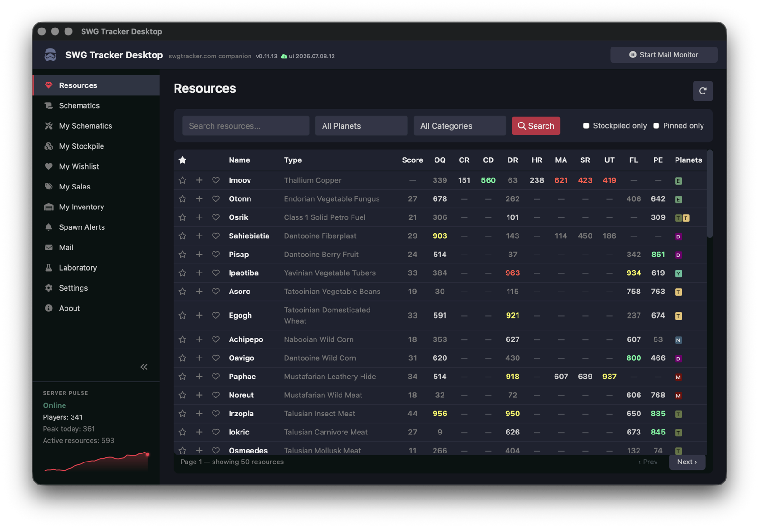
Task: Open Mail in the sidebar
Action: click(96, 247)
